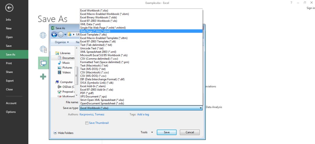Click the OSDisk drive icon

click(60, 87)
